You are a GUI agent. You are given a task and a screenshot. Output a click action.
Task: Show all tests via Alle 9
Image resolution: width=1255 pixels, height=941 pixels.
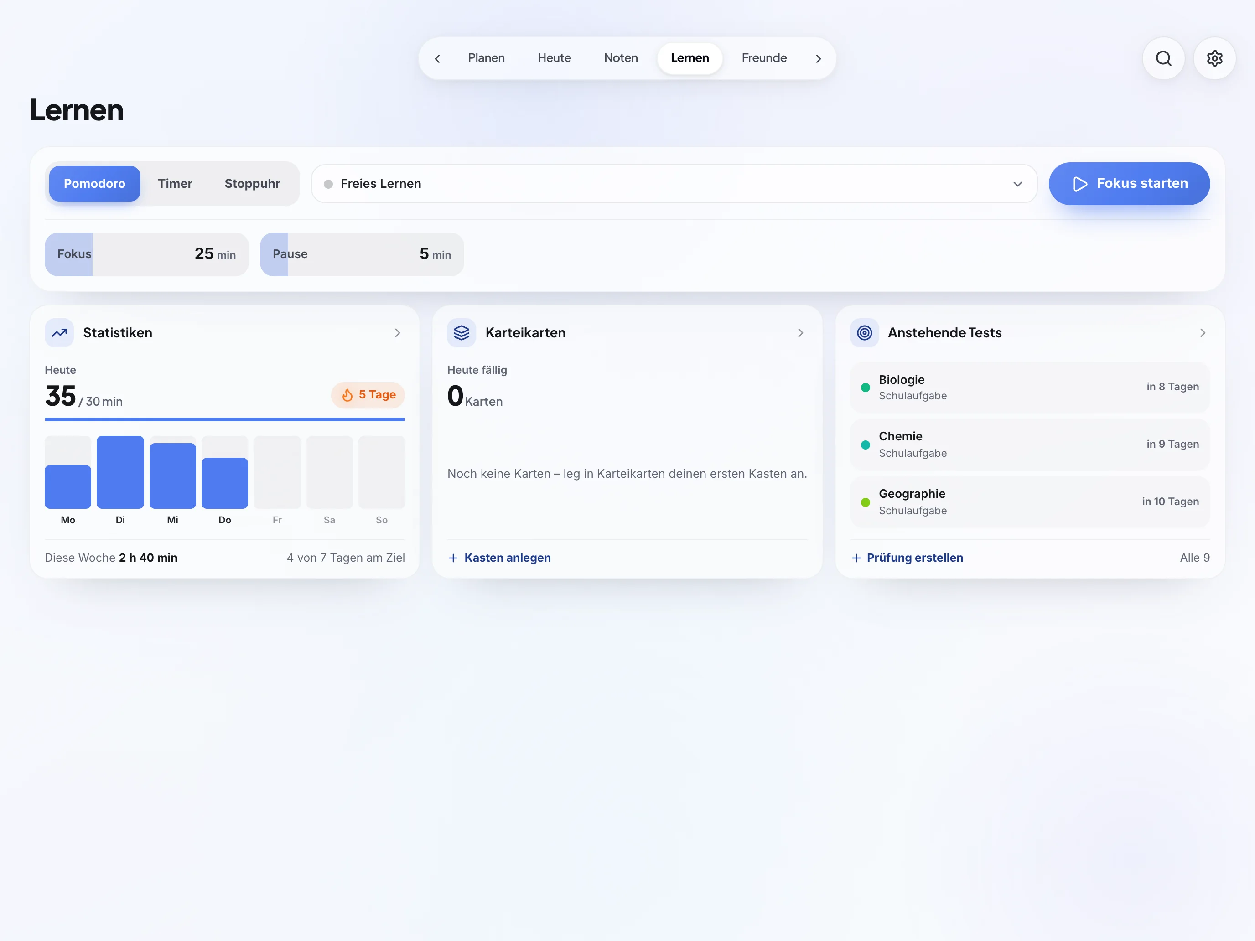(x=1194, y=558)
